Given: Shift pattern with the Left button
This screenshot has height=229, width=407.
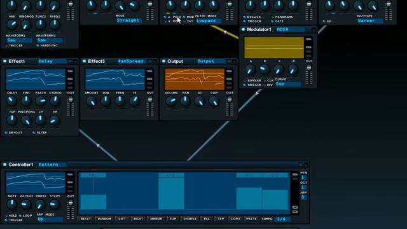Looking at the screenshot, I should (x=122, y=219).
